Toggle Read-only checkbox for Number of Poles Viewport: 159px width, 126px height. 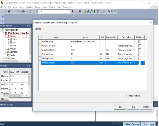[x=140, y=46]
